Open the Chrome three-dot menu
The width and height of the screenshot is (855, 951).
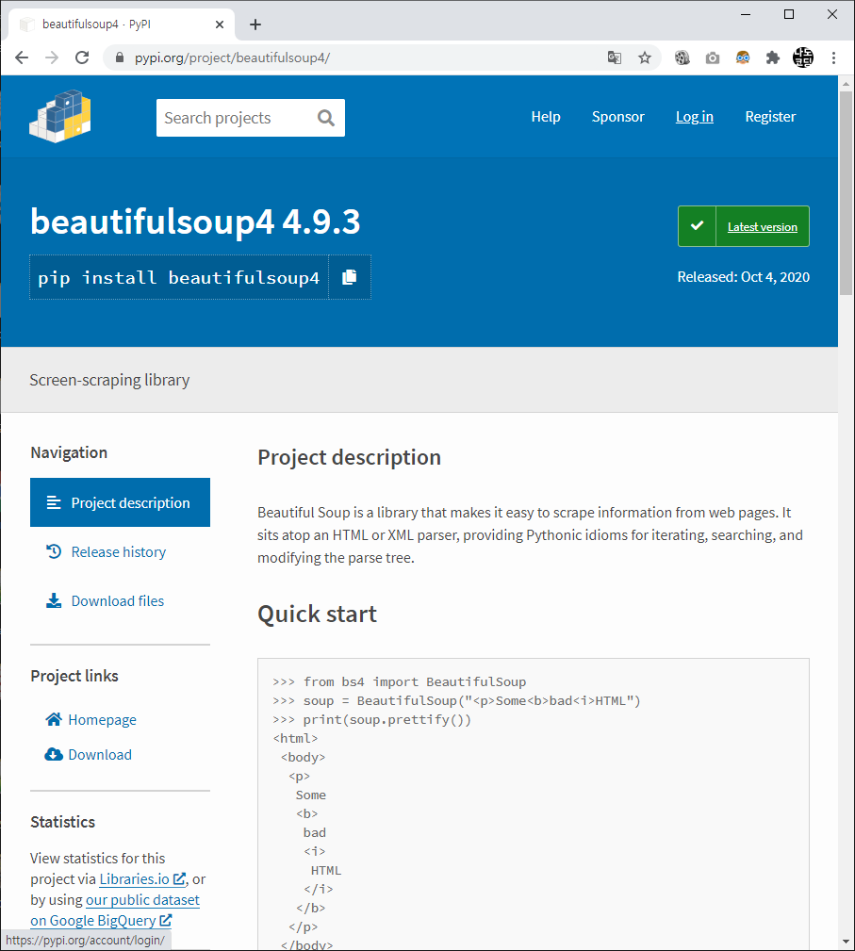tap(833, 57)
